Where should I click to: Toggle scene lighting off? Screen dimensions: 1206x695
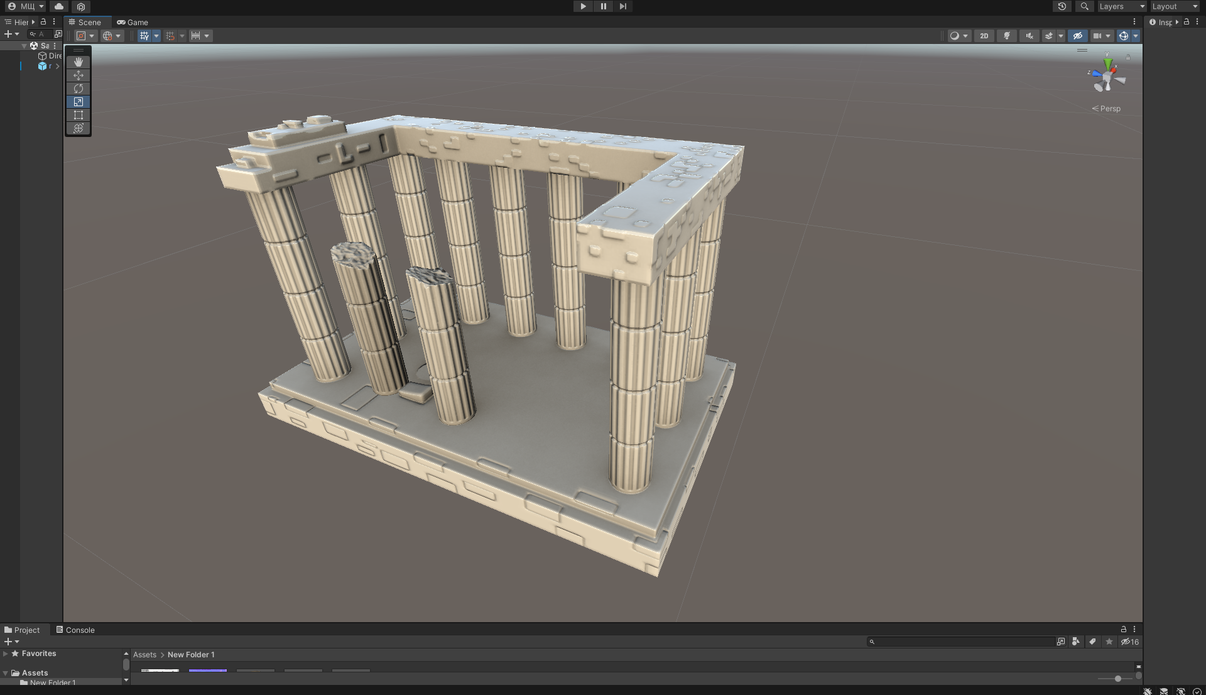pyautogui.click(x=1007, y=36)
